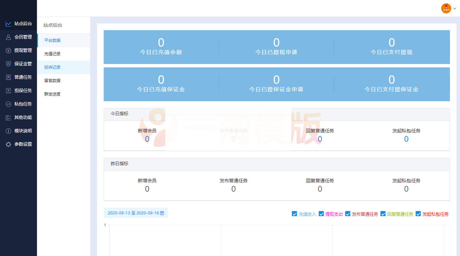
Task: Click the 私包任务 circle icon
Action: tap(8, 104)
